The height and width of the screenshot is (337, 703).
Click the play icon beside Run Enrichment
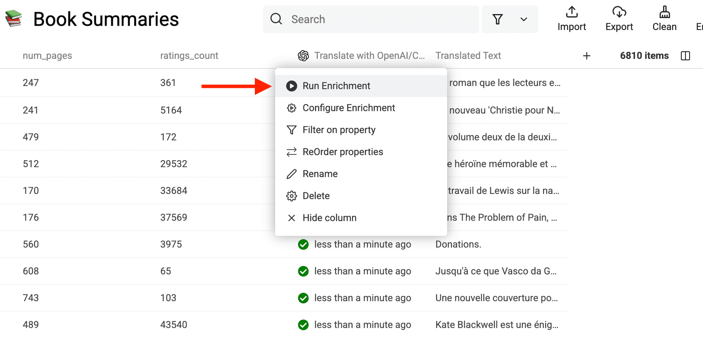click(x=291, y=86)
